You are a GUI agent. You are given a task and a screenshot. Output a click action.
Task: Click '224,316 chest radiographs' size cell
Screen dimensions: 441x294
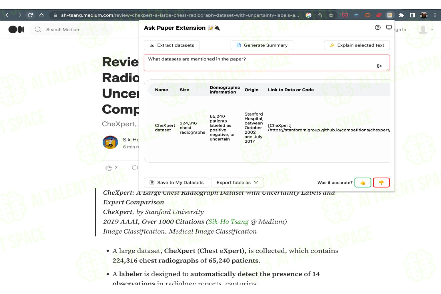(192, 128)
